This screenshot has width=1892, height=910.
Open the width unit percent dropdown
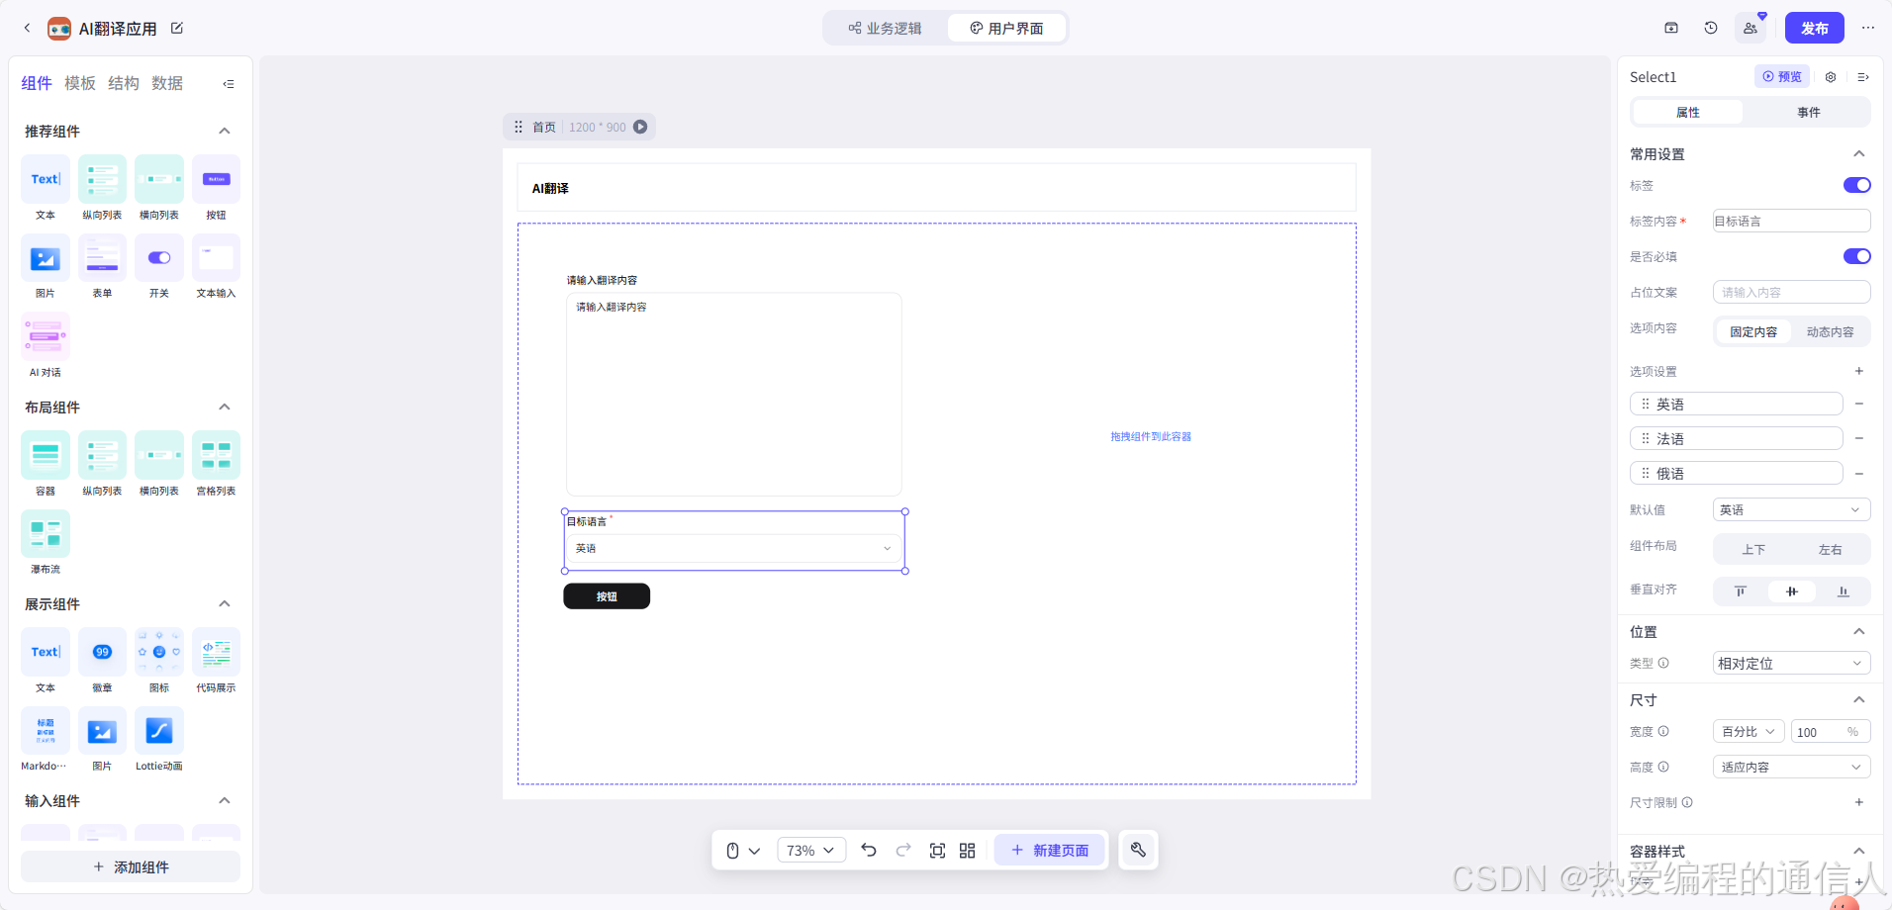[x=1749, y=731]
